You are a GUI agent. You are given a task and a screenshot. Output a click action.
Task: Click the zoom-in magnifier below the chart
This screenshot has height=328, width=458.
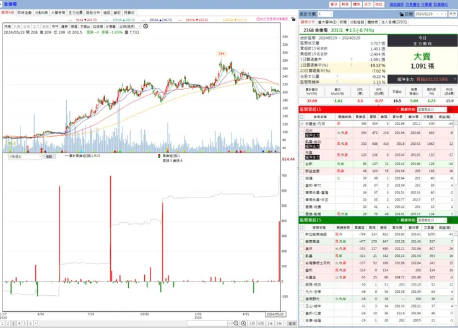(243, 323)
